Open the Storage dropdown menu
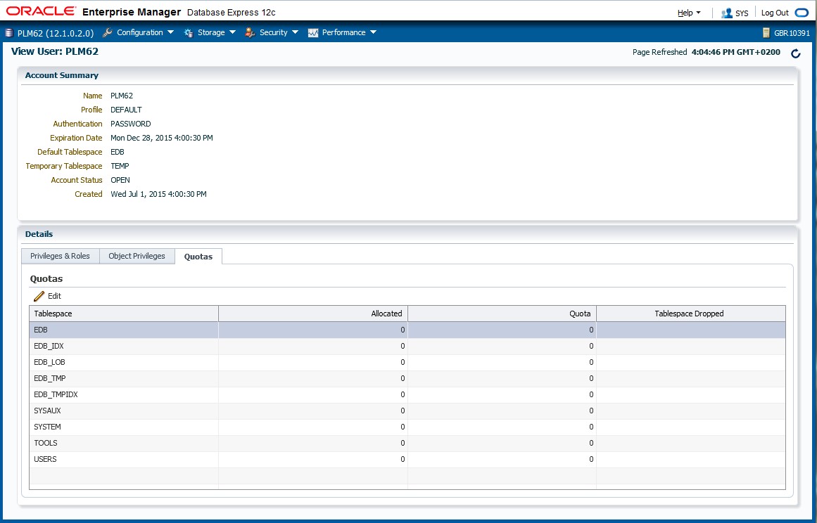Viewport: 817px width, 523px height. [217, 32]
